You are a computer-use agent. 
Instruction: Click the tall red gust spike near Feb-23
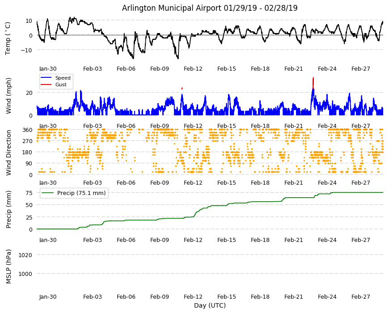click(313, 83)
